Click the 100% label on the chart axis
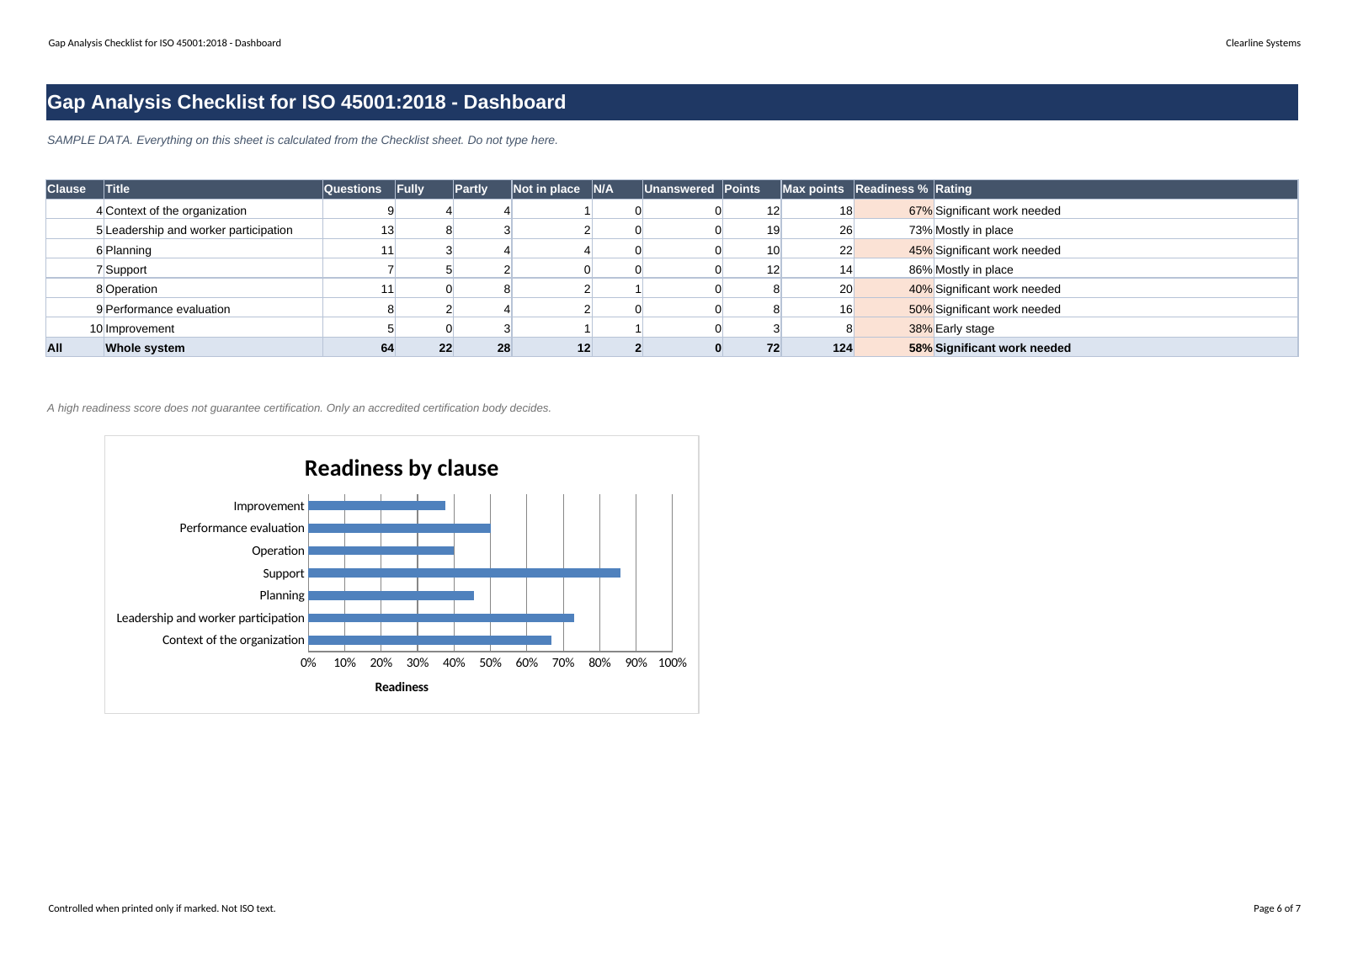The height and width of the screenshot is (953, 1347). pyautogui.click(x=673, y=663)
